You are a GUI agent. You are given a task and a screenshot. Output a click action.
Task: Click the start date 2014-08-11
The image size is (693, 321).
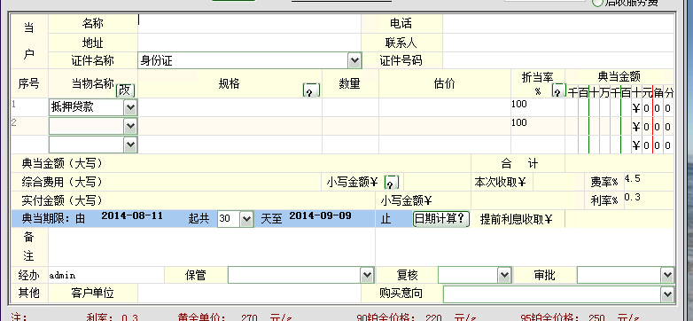[x=132, y=215]
